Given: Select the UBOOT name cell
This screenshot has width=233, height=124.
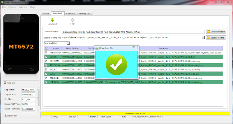Looking at the screenshot, I should coord(55,57).
